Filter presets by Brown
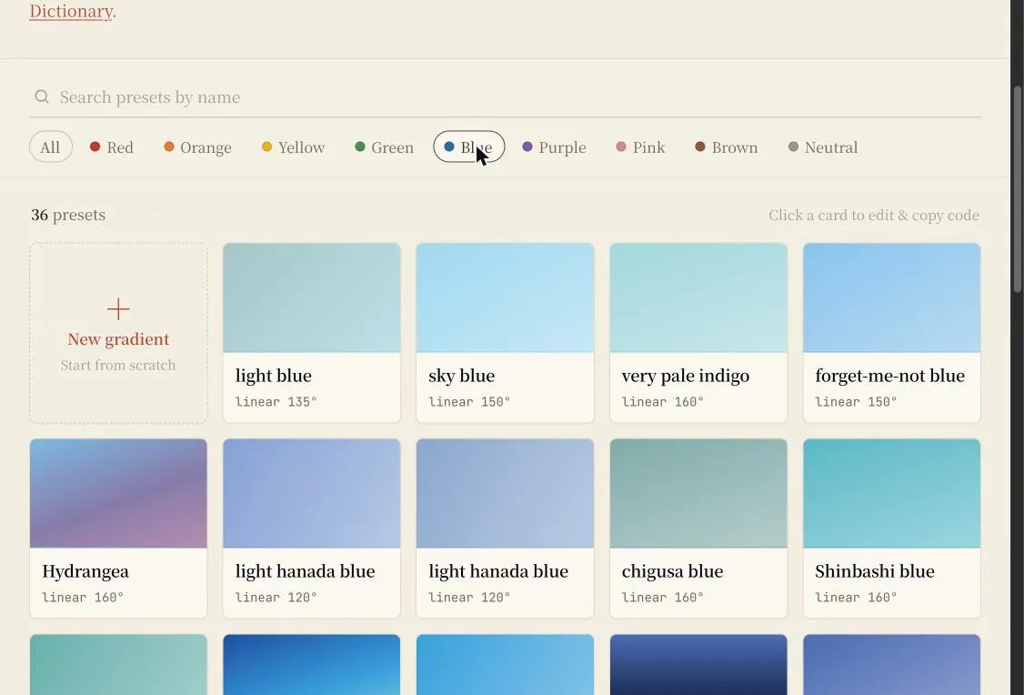Viewport: 1024px width, 695px height. coord(727,147)
